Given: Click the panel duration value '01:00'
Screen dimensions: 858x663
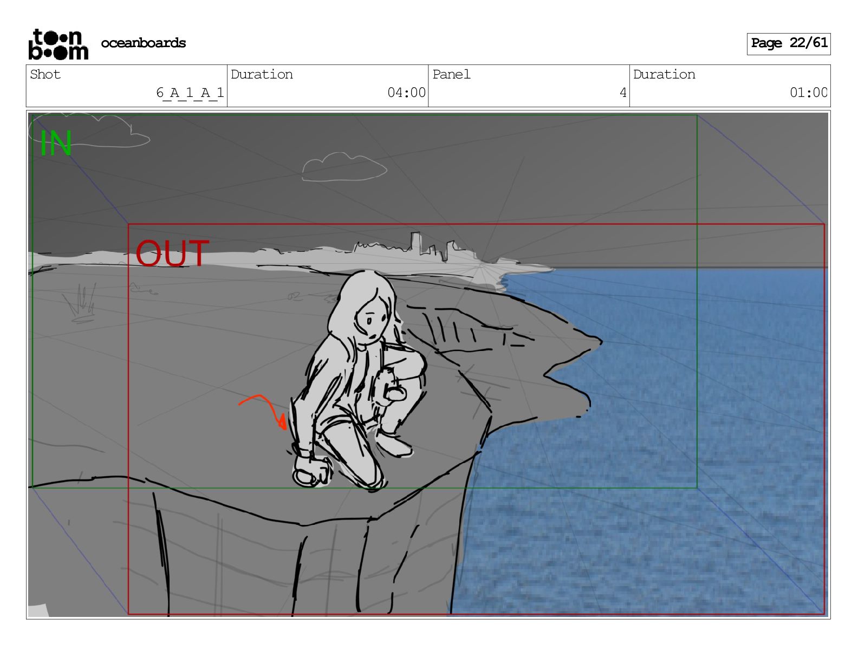Looking at the screenshot, I should tap(809, 93).
